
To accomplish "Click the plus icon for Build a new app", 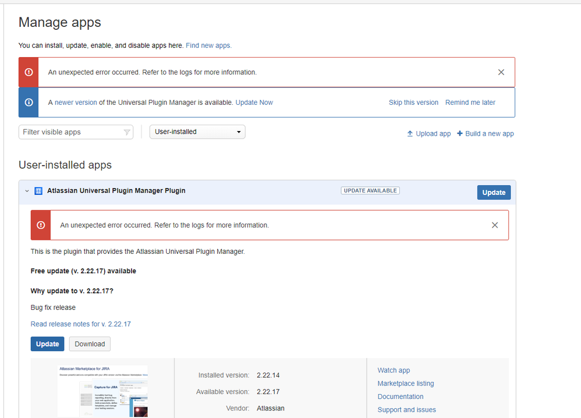I will click(460, 133).
